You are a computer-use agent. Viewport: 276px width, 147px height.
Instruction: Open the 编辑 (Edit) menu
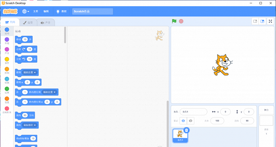tap(46, 11)
